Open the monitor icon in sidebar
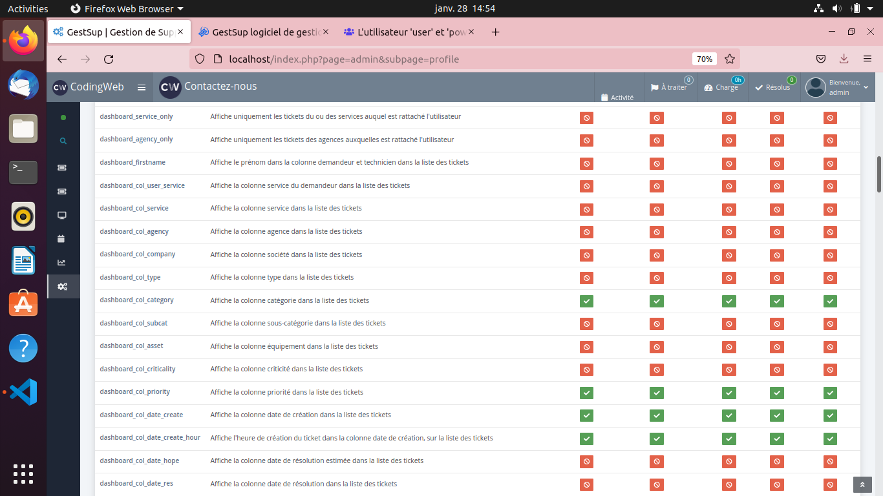 tap(62, 215)
